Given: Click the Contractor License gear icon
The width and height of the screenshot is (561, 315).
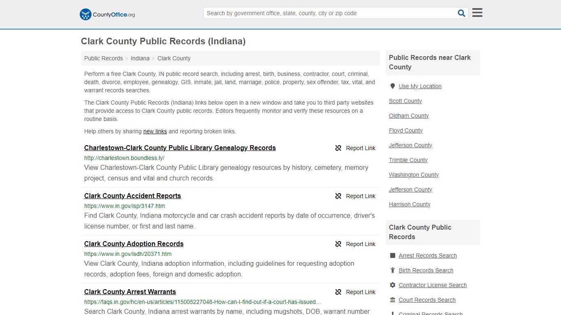Looking at the screenshot, I should point(393,285).
